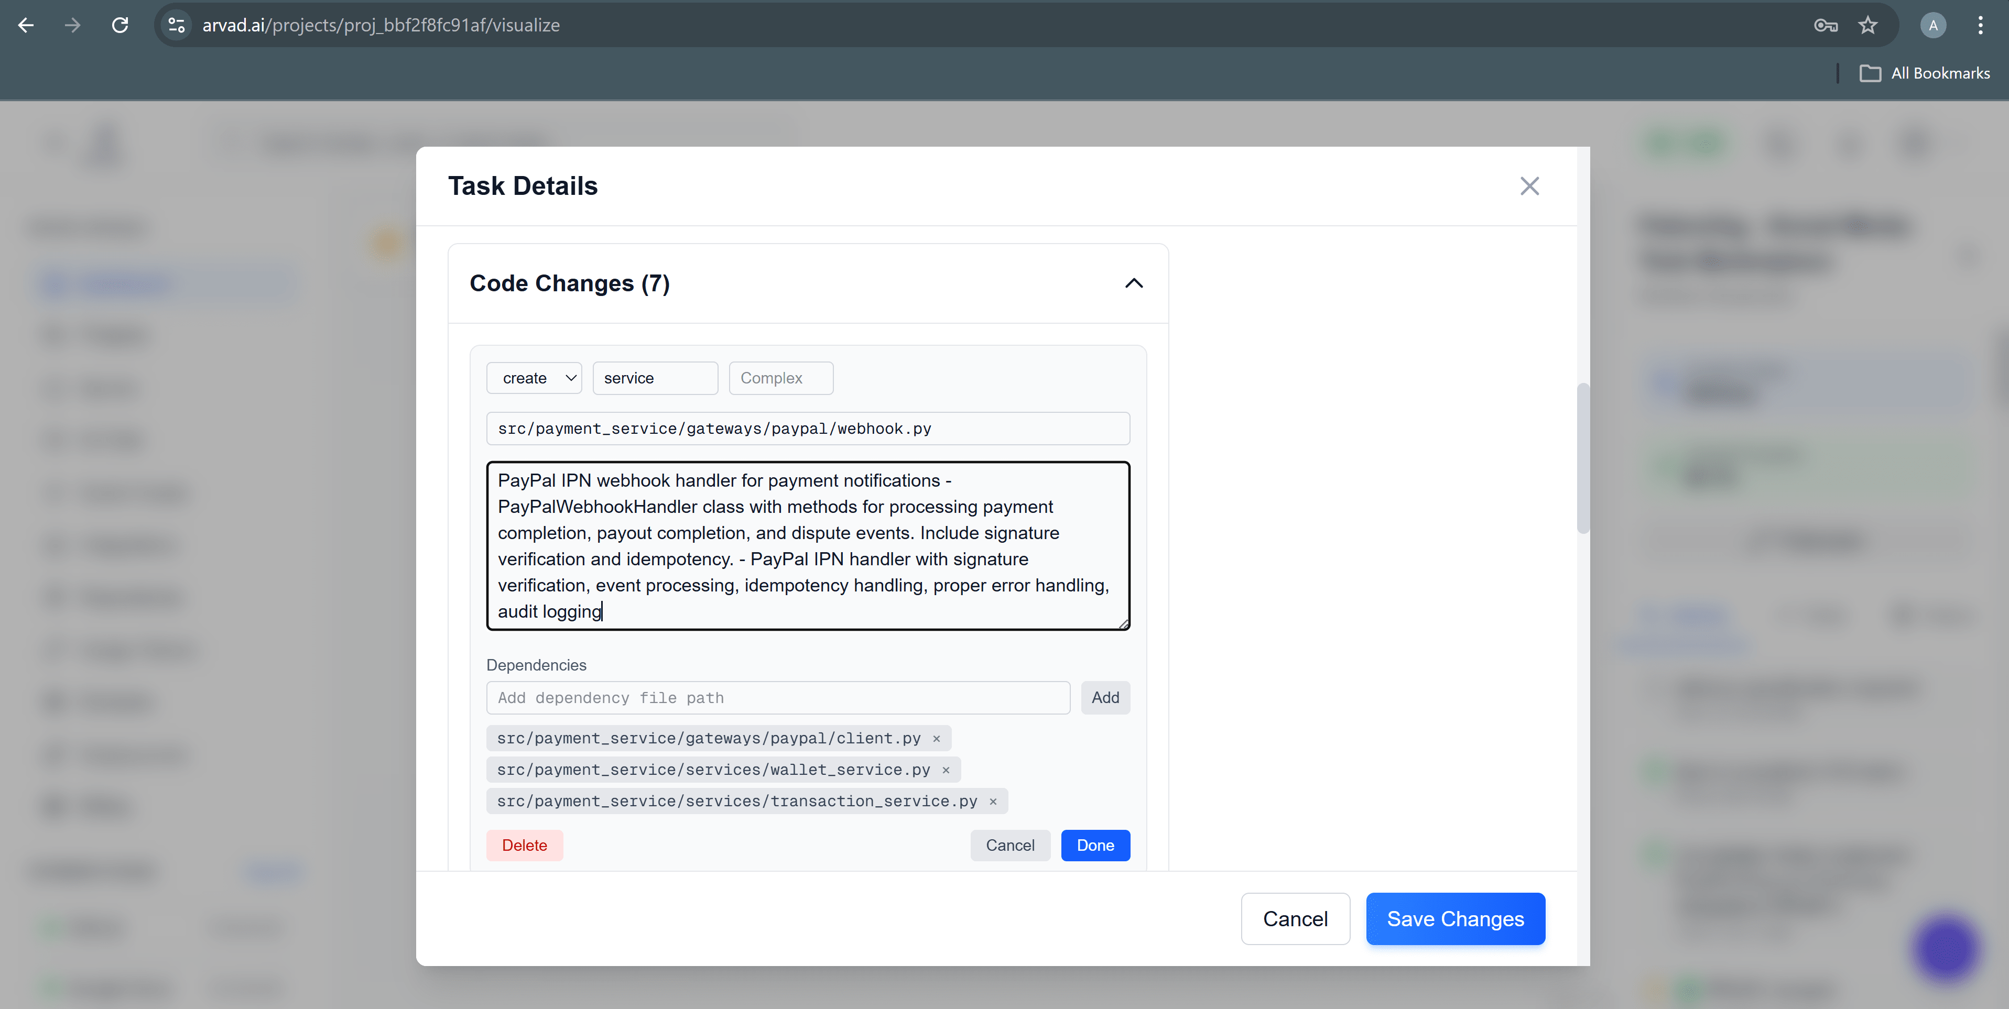Reload the page with refresh icon
This screenshot has width=2009, height=1009.
pyautogui.click(x=120, y=25)
